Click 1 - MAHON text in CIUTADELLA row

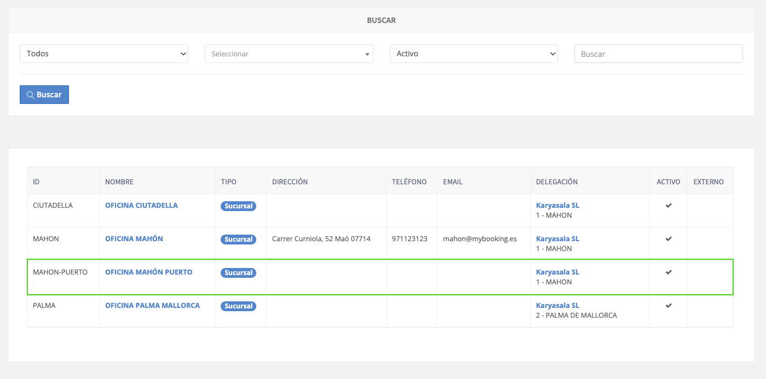click(554, 215)
